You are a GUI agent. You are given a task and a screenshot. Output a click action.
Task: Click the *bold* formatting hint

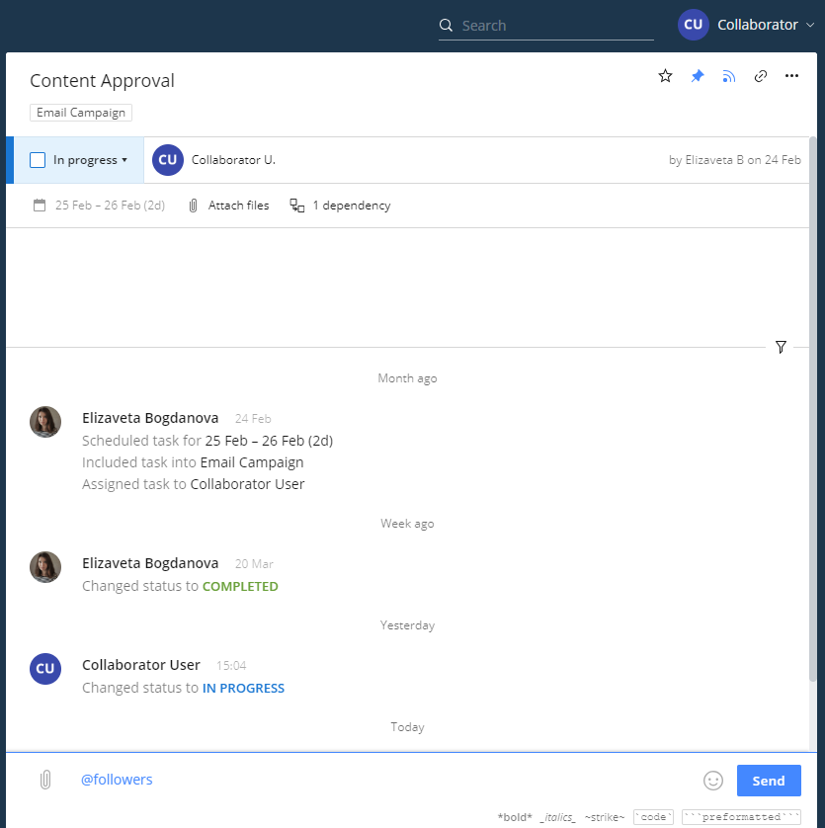pyautogui.click(x=515, y=817)
